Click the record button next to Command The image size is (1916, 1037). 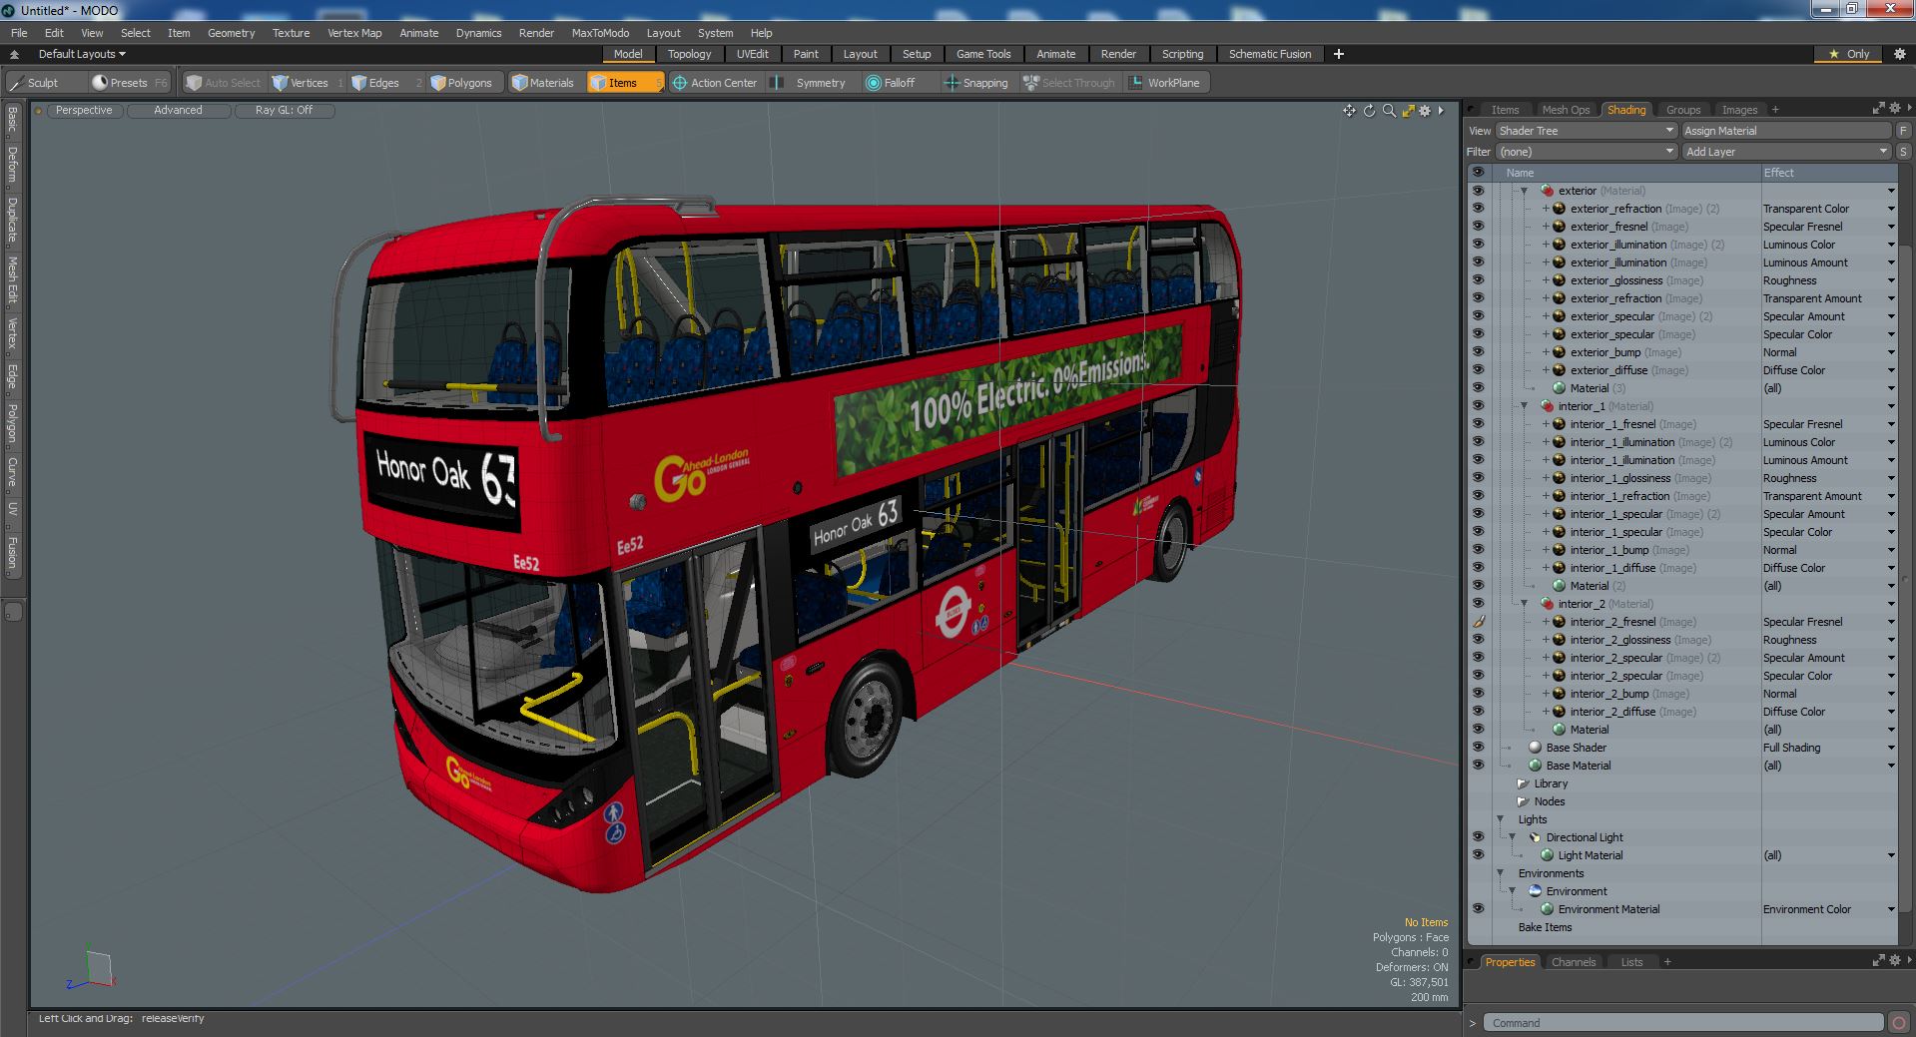click(1899, 1022)
